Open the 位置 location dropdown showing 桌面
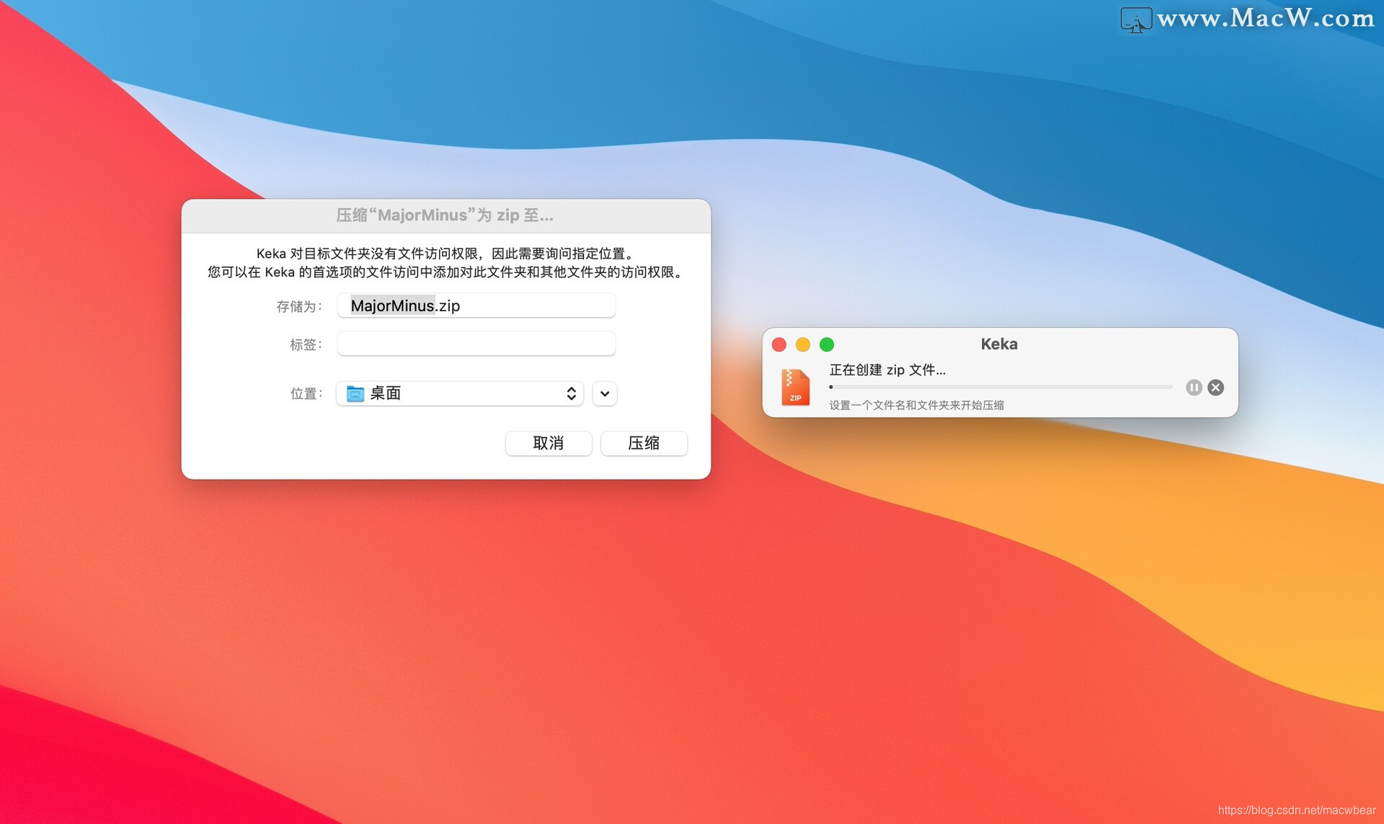Image resolution: width=1384 pixels, height=824 pixels. [460, 393]
